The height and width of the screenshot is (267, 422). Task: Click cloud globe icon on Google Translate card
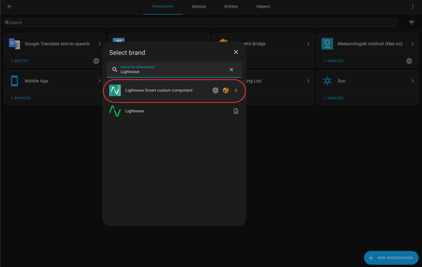[96, 61]
